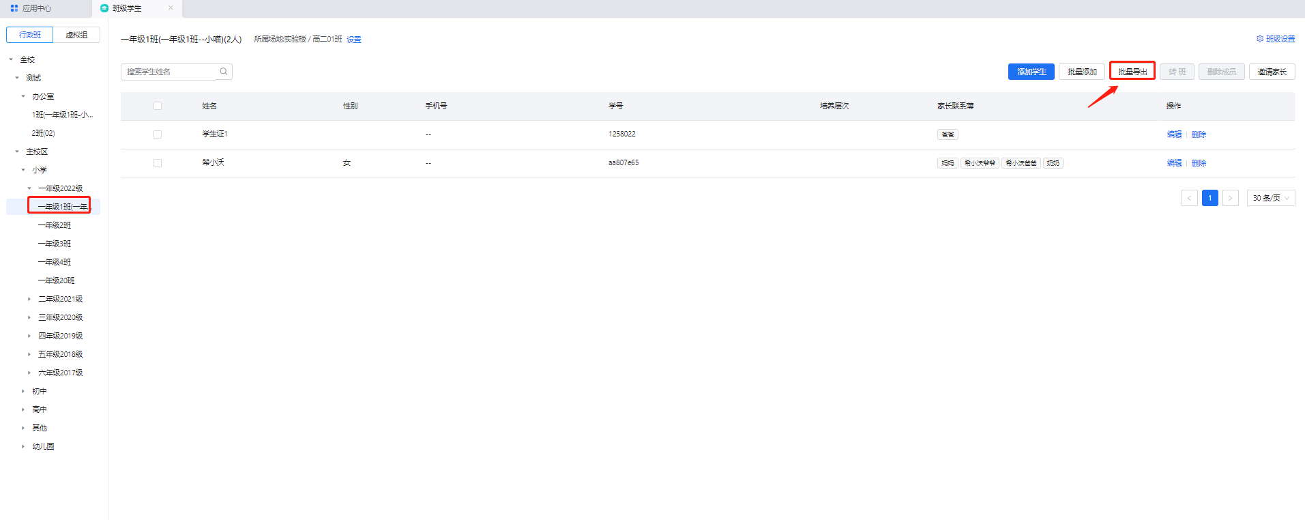Open the 30 条/页 page size dropdown

[1270, 198]
